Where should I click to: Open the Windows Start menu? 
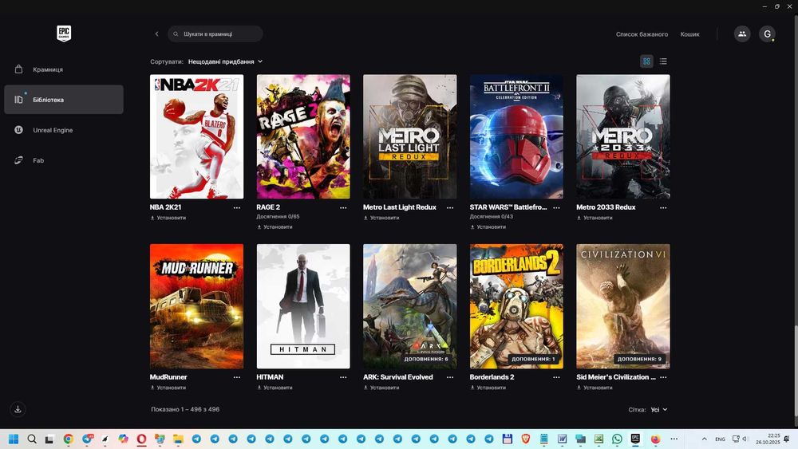[14, 439]
